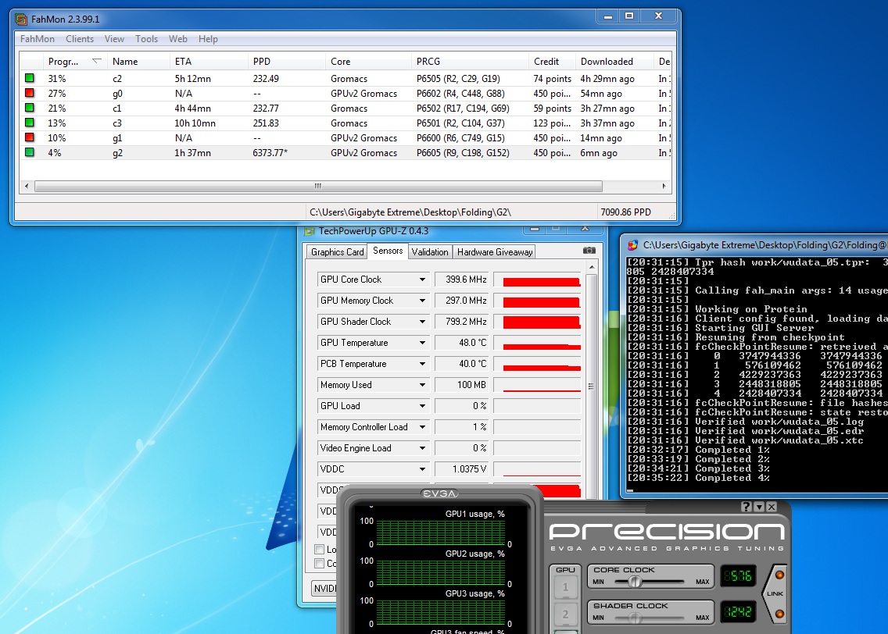
Task: Click P6505 (R2, C29, G19) PRCG cell
Action: [458, 79]
